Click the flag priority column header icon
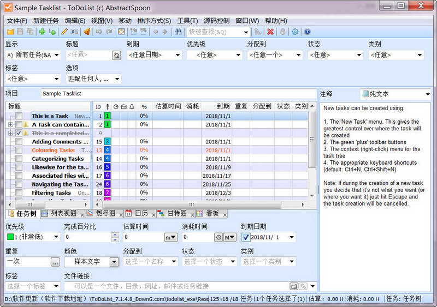The image size is (437, 307). click(108, 106)
